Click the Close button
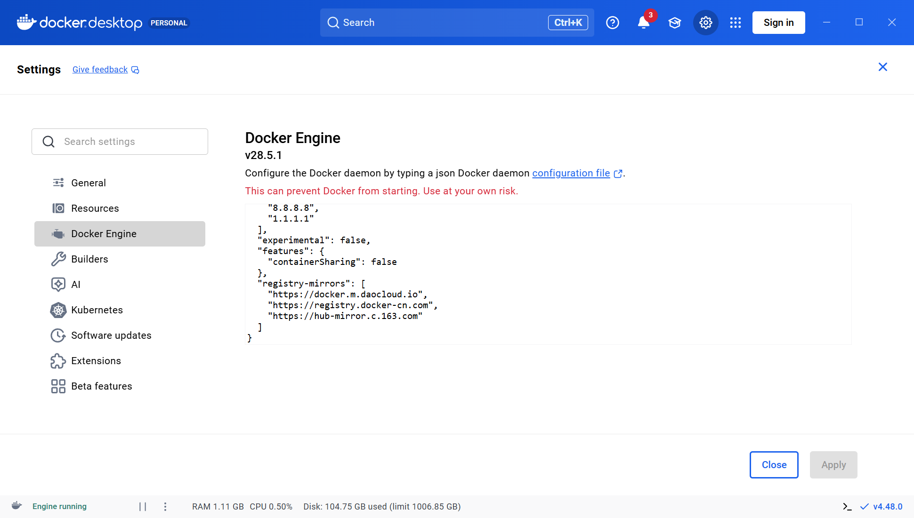 774,465
